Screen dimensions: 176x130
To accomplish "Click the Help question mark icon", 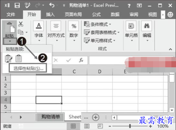I will click(x=129, y=6).
